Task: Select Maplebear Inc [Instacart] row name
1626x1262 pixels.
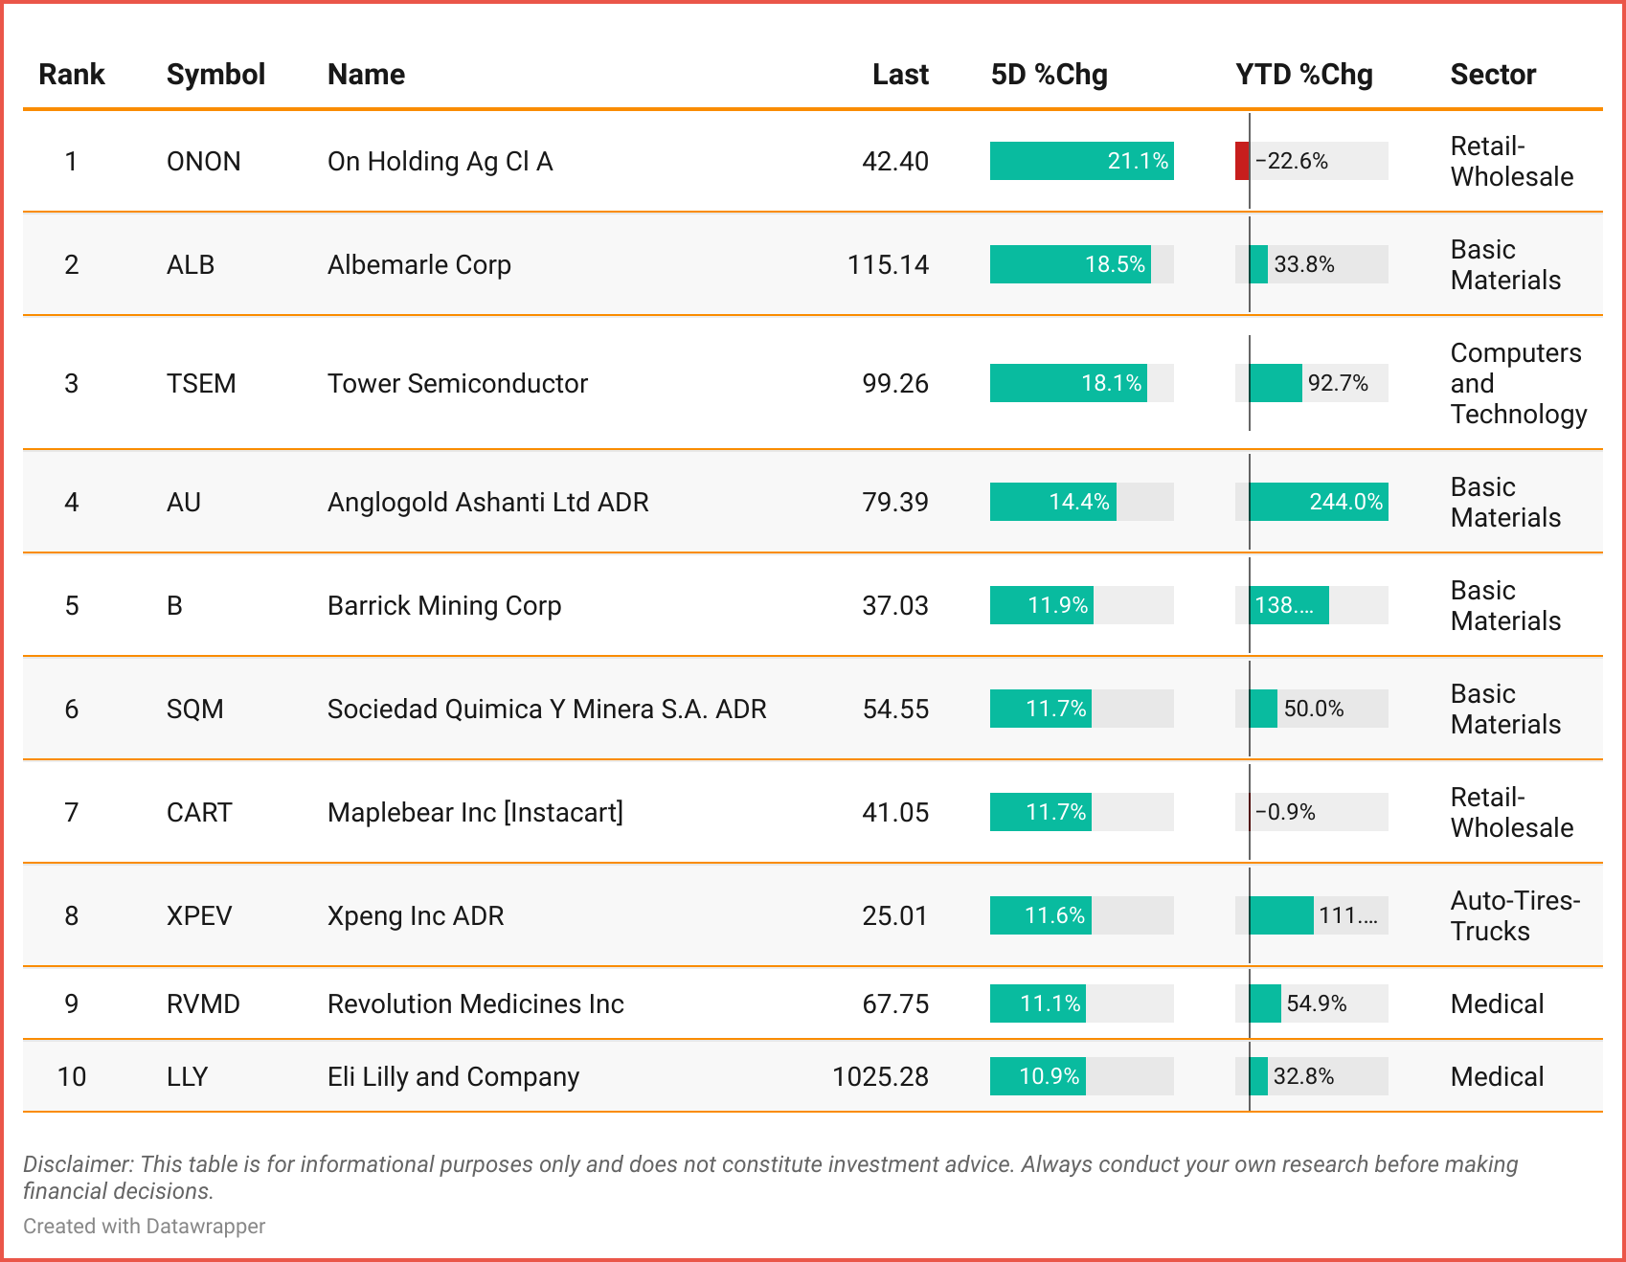Action: (x=475, y=812)
